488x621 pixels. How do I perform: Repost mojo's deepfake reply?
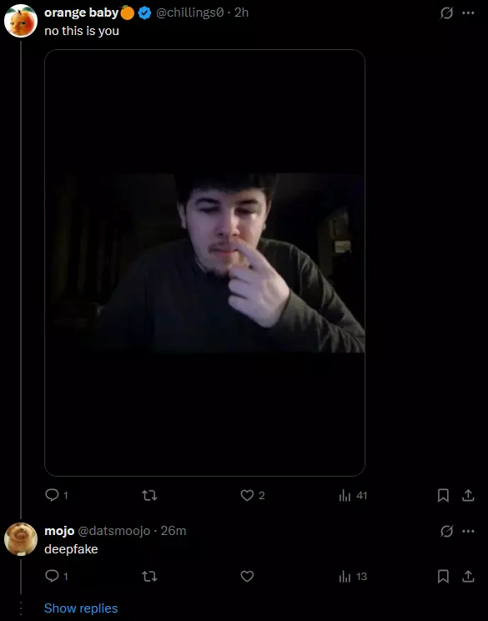pyautogui.click(x=149, y=576)
